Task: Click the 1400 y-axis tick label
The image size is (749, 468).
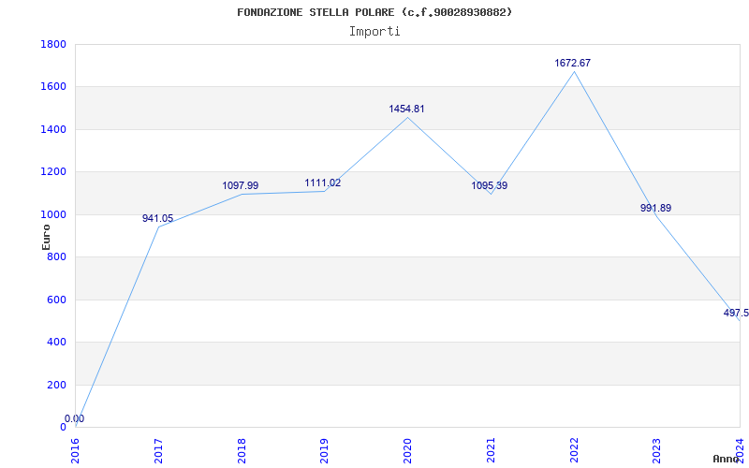Action: click(53, 129)
